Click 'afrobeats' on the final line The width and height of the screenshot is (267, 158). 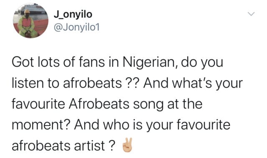coord(41,146)
